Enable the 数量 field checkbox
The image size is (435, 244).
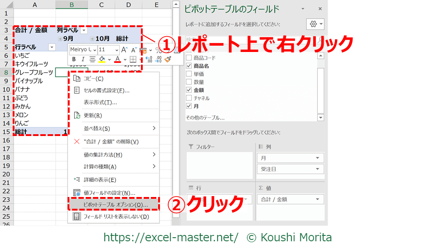coord(189,82)
